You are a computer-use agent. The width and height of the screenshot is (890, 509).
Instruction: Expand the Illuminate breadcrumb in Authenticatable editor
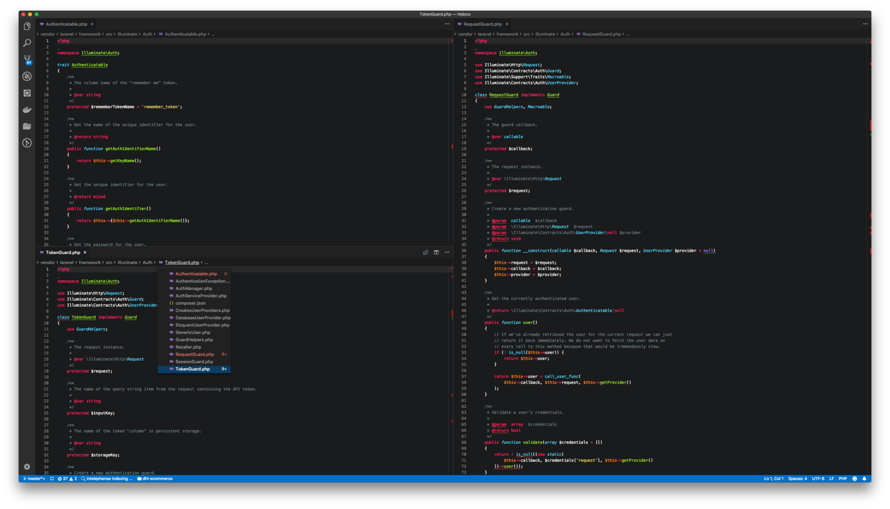(x=127, y=34)
